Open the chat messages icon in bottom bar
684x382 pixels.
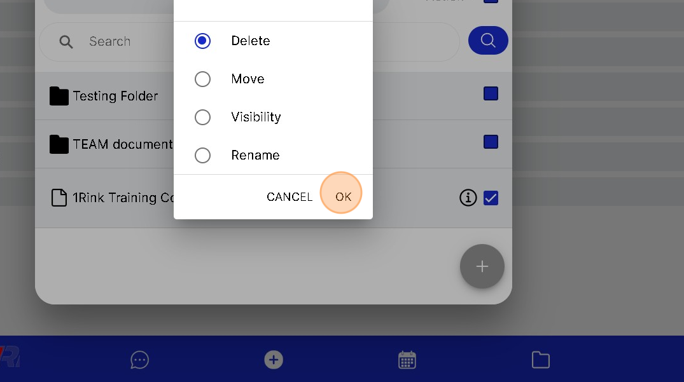[139, 360]
